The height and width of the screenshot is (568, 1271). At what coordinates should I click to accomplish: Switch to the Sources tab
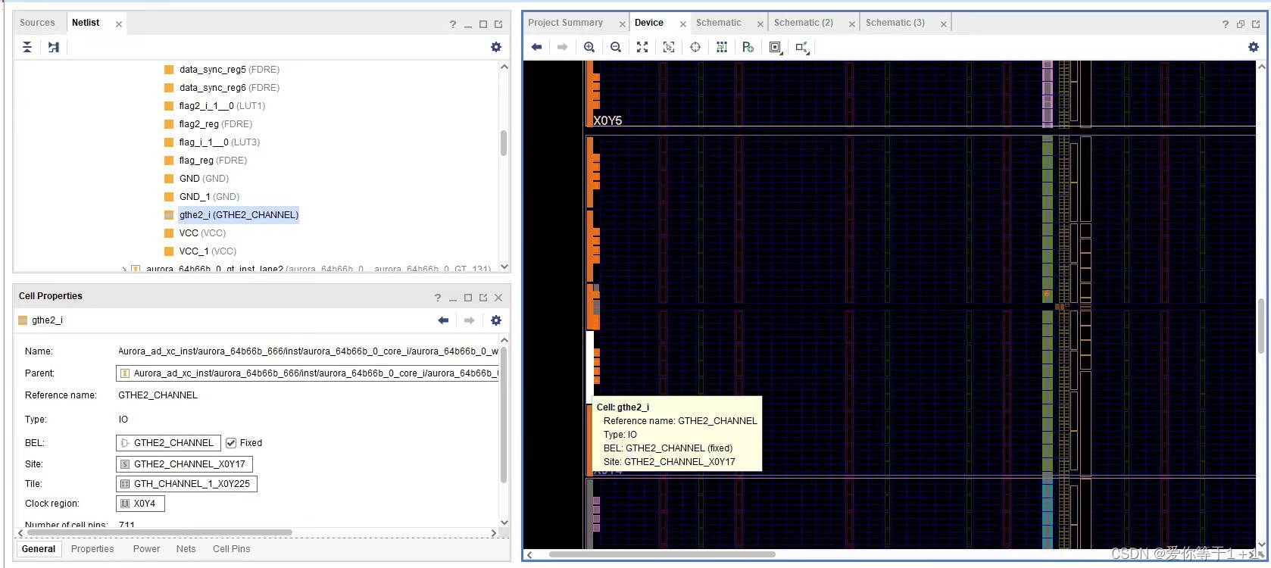37,23
